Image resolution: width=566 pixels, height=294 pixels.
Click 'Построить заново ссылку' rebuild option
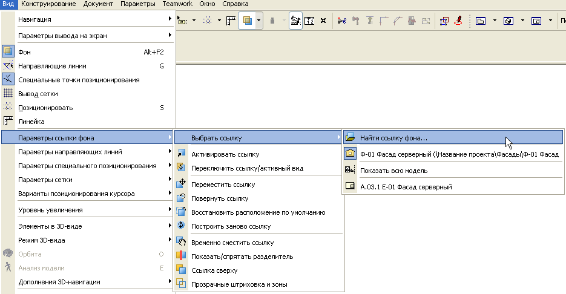[x=231, y=226]
